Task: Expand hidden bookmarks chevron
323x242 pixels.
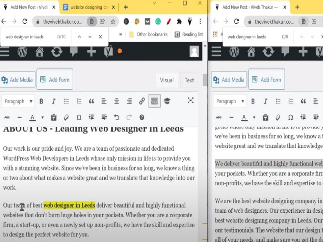Action: 120,35
